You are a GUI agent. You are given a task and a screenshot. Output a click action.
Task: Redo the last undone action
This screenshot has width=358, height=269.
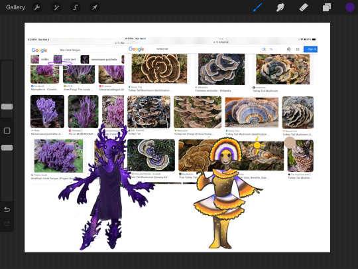tap(7, 223)
